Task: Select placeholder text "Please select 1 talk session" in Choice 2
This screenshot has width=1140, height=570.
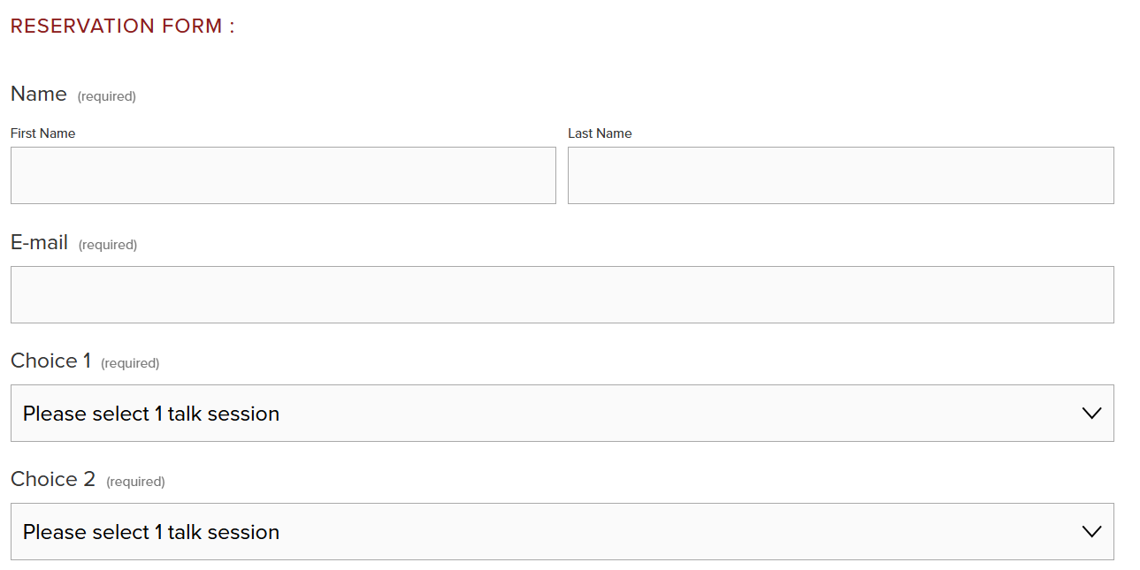Action: click(151, 532)
